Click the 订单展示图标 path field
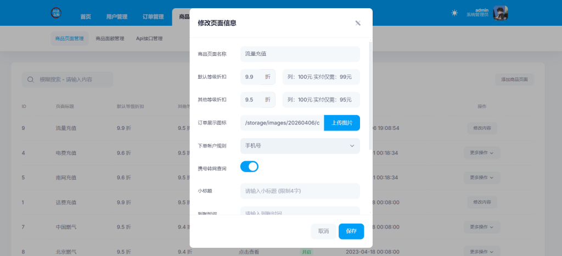Viewport: 562px width, 256px height. point(282,123)
